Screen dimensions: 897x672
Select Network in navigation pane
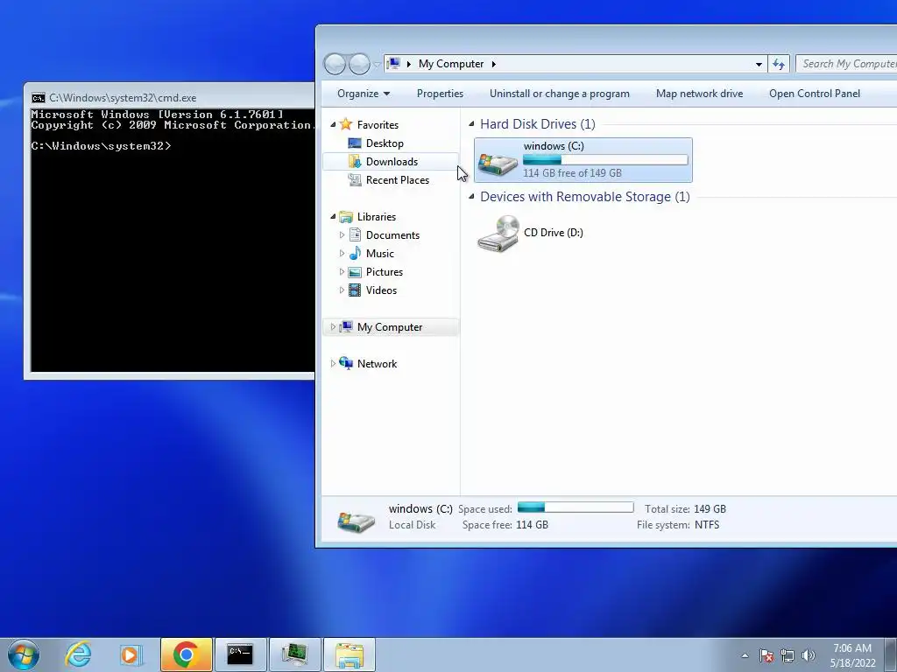coord(377,363)
